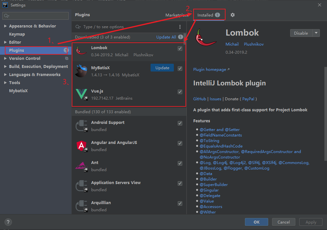Expand Languages & Frameworks node
The height and width of the screenshot is (230, 327).
(x=5, y=74)
